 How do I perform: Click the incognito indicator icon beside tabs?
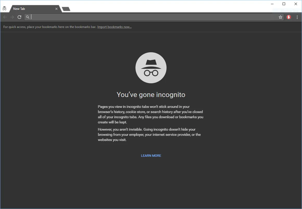point(4,9)
